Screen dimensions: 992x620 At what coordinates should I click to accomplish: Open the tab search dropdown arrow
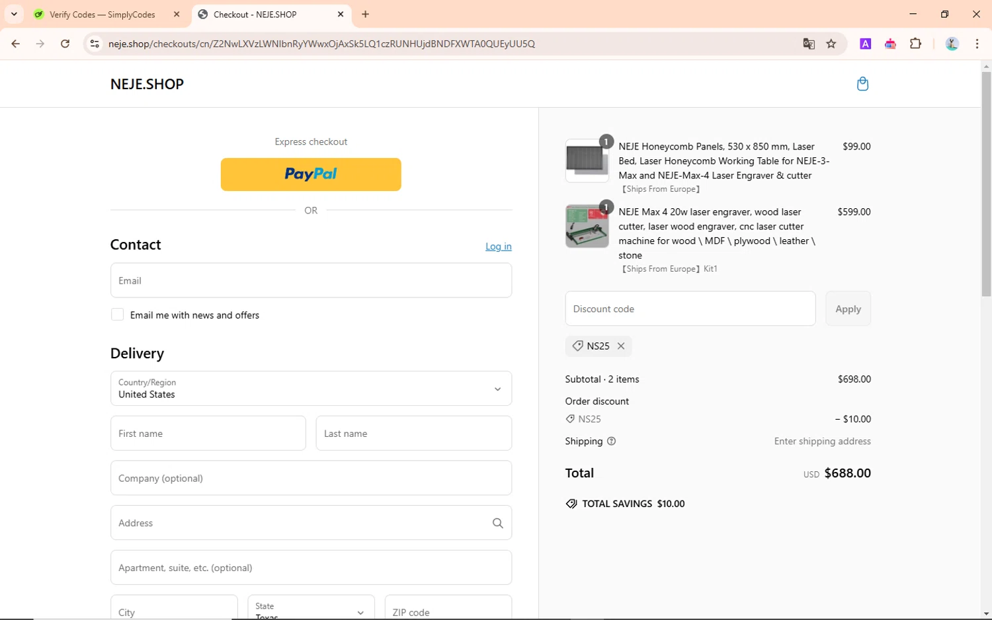click(14, 14)
